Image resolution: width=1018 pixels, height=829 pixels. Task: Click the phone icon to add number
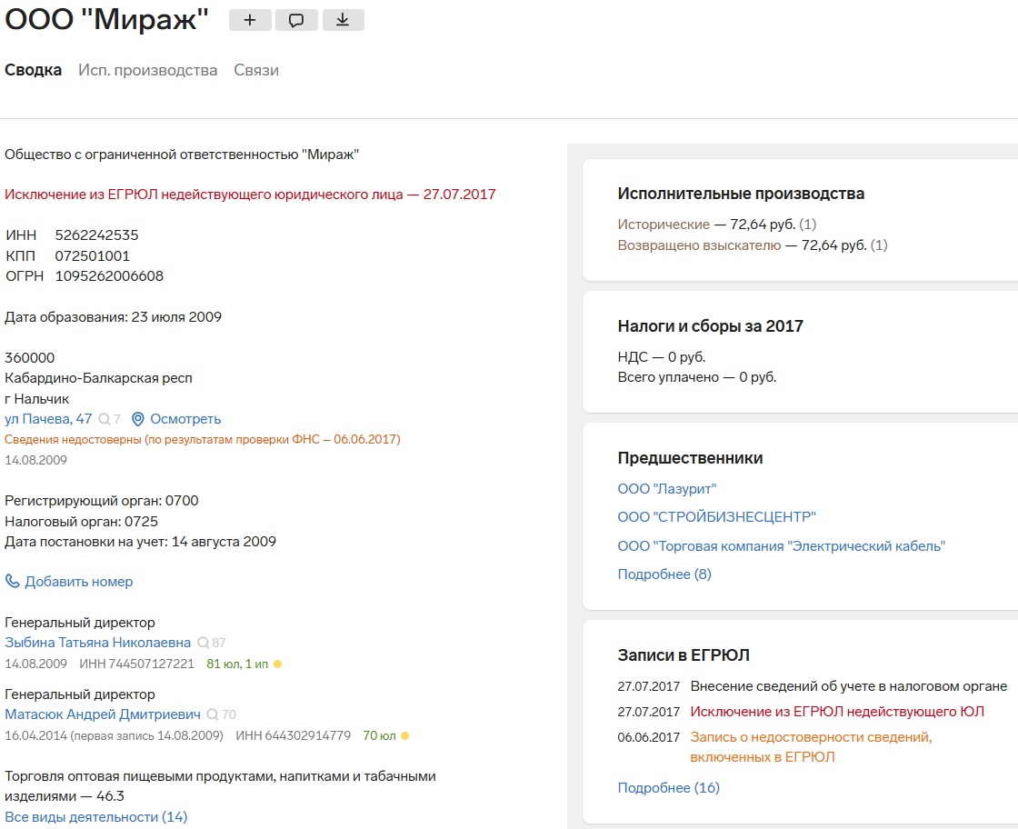(13, 581)
